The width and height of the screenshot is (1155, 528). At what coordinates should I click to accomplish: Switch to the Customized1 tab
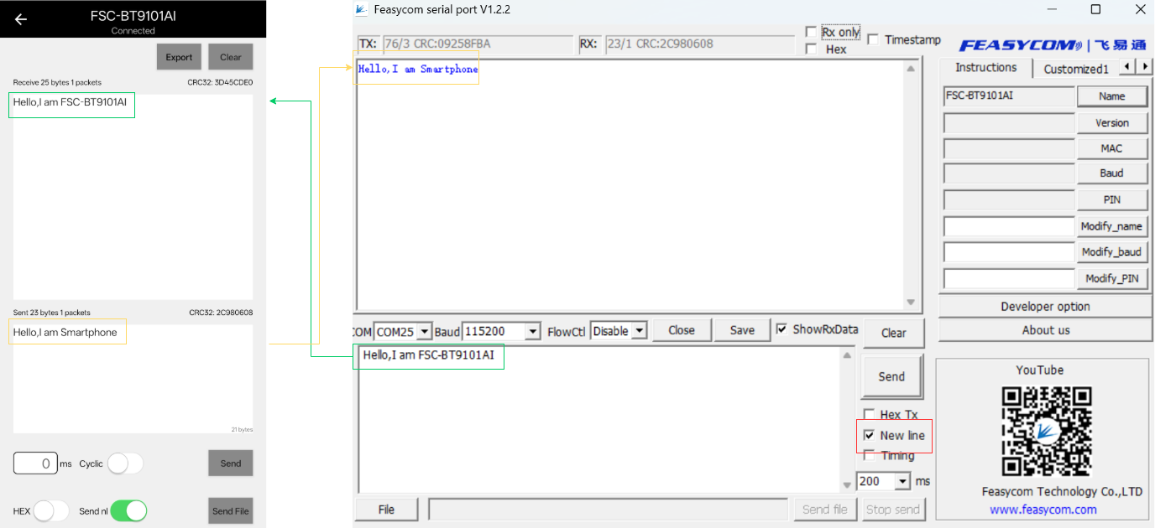(1075, 68)
